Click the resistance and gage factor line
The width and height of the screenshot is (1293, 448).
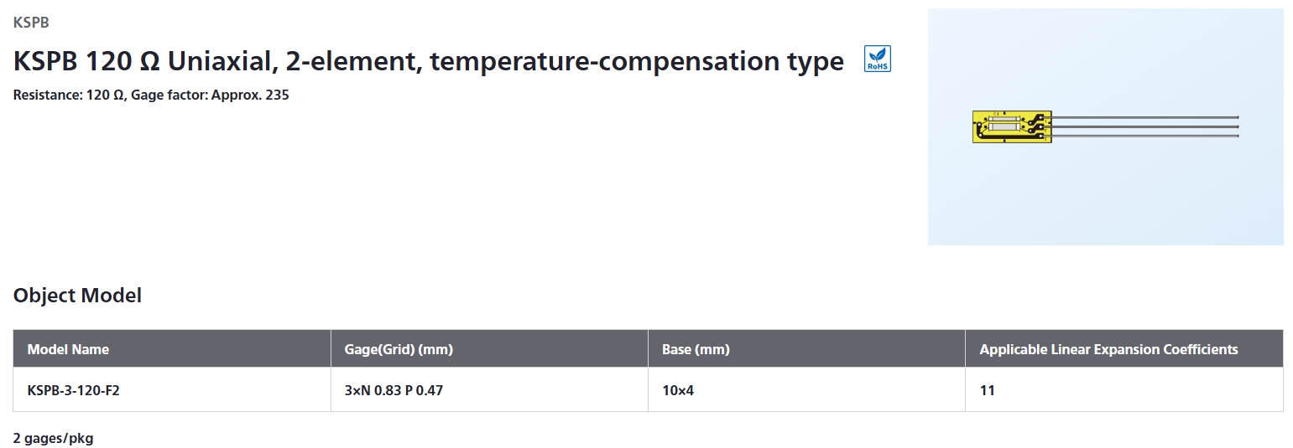point(151,95)
